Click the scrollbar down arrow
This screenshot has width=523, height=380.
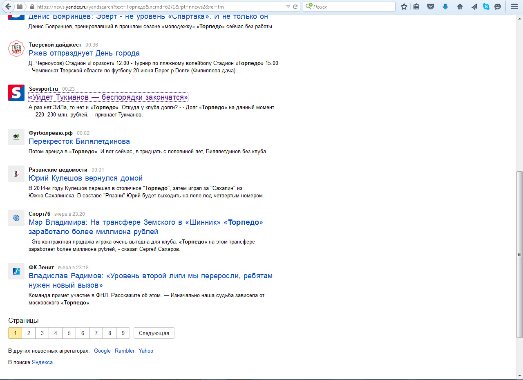coord(519,376)
